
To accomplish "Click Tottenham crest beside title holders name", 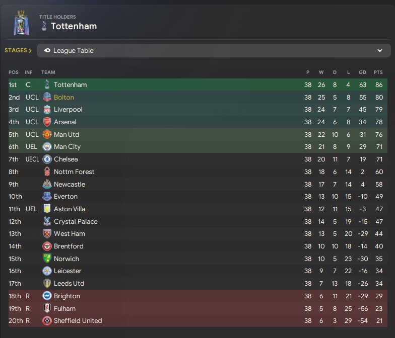I will [44, 26].
